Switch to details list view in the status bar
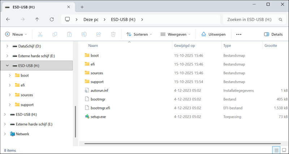 (x=276, y=150)
